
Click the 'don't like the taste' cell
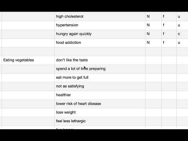coord(100,60)
